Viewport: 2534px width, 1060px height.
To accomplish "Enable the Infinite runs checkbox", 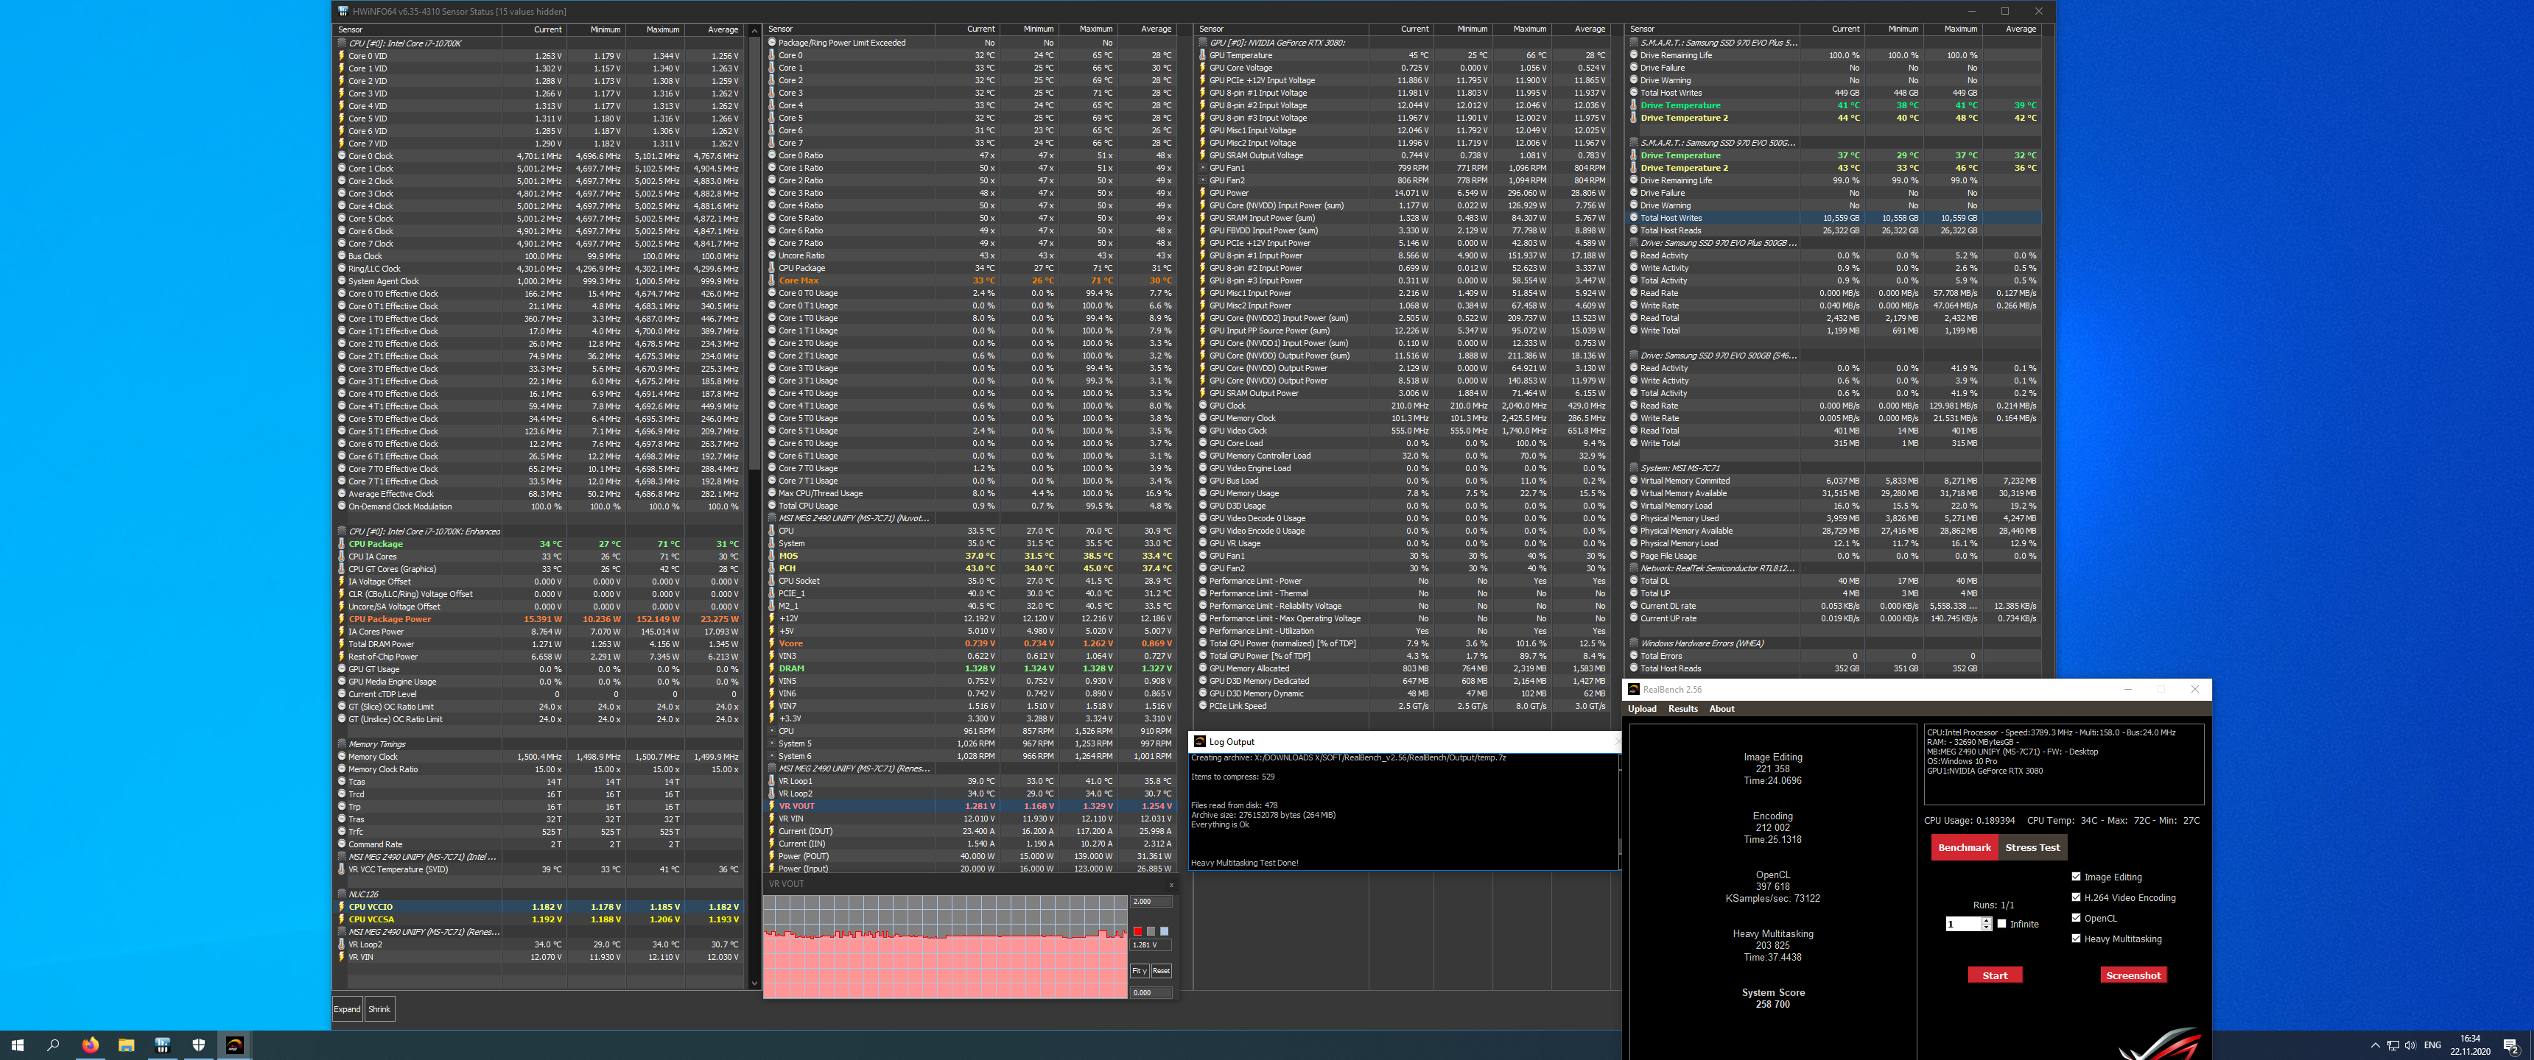I will (x=2002, y=923).
